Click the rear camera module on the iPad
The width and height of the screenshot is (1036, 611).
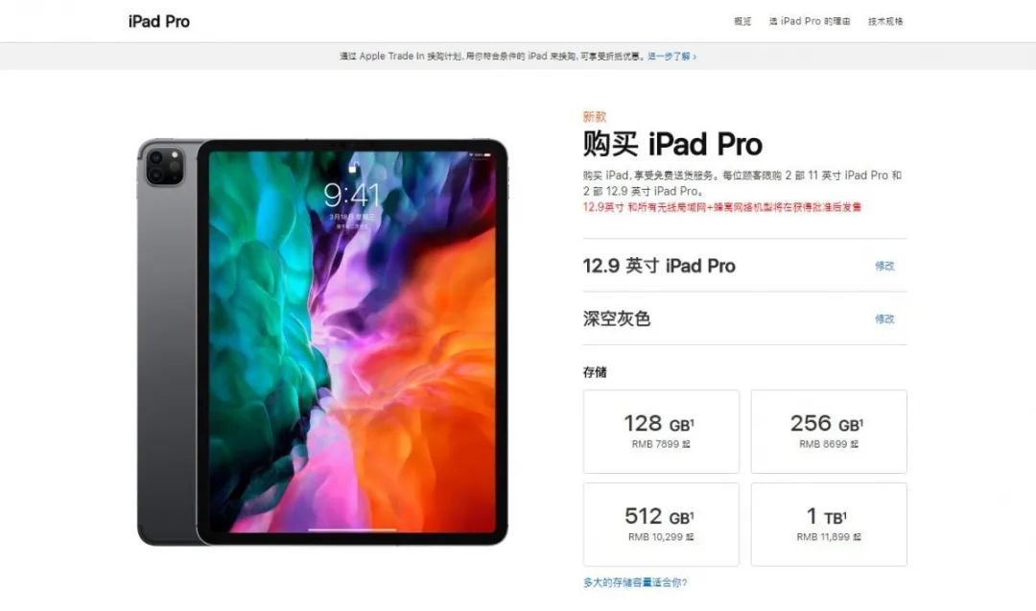pos(165,166)
